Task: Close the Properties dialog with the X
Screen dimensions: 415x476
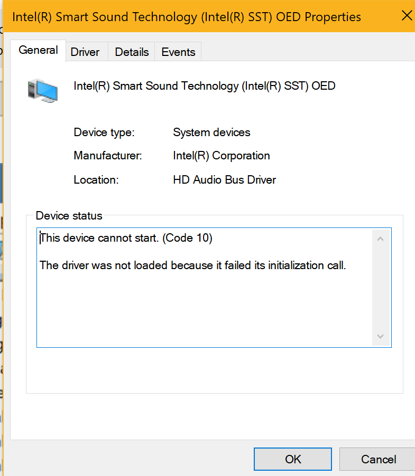Action: point(407,15)
